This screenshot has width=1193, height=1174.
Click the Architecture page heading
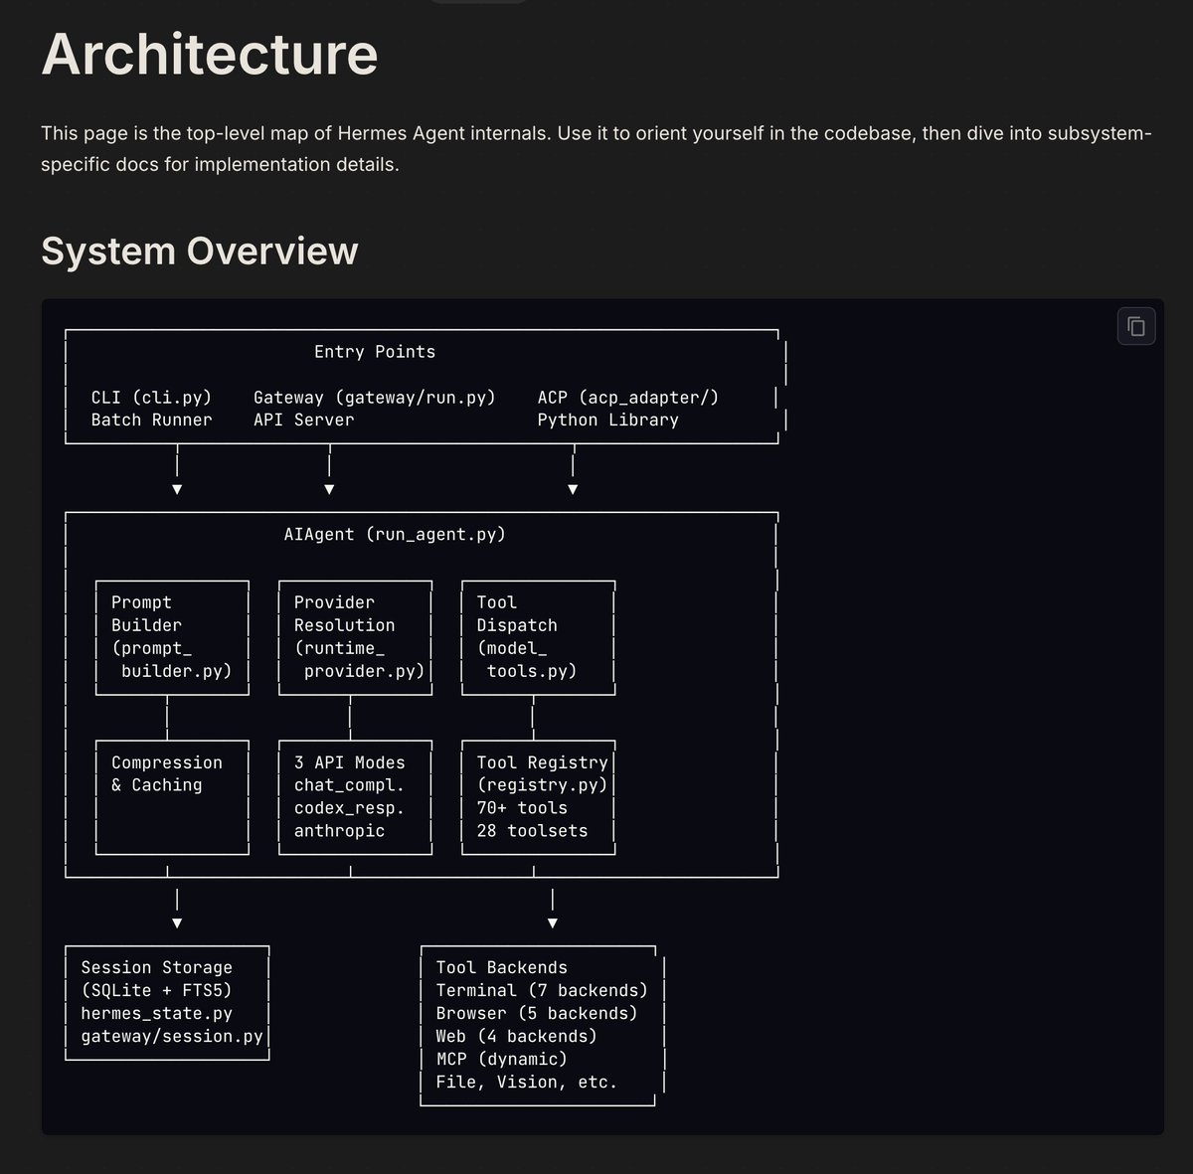point(210,54)
